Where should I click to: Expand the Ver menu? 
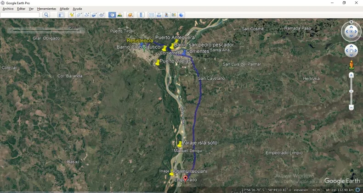[31, 9]
